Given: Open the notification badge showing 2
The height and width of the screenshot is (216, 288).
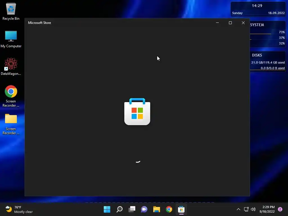Looking at the screenshot, I should [280, 209].
